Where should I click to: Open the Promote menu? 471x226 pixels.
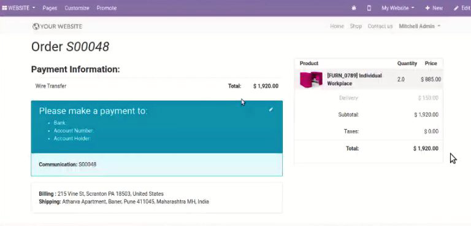pyautogui.click(x=107, y=8)
